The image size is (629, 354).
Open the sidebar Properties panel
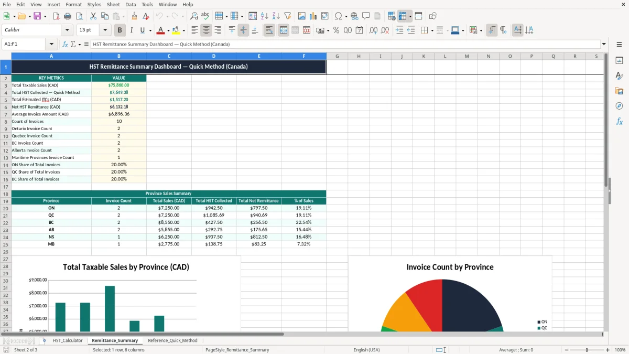click(x=619, y=60)
